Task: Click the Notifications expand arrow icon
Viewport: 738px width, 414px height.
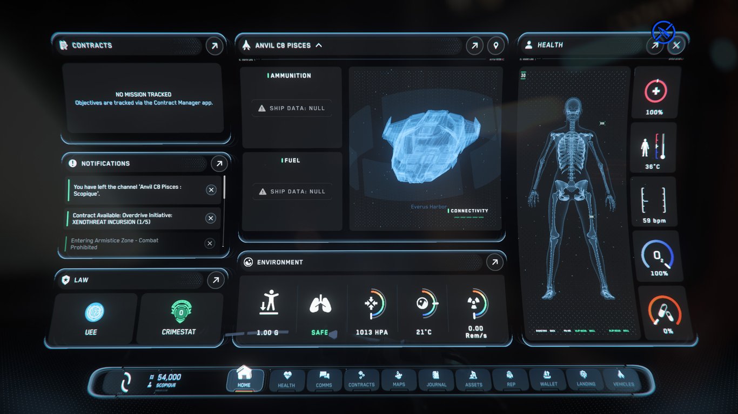Action: (x=219, y=163)
